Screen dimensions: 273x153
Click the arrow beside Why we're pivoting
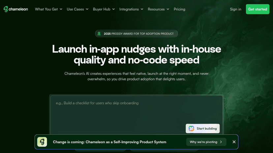click(221, 142)
